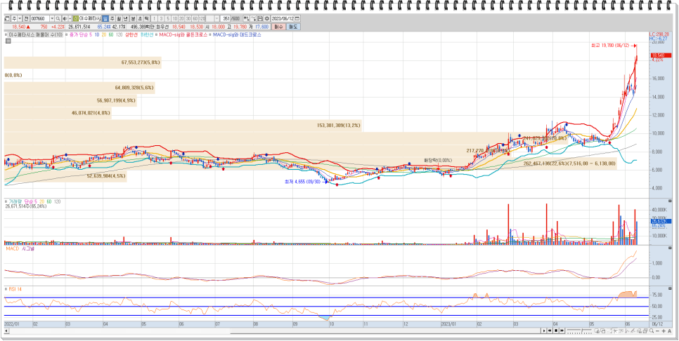Screen dimensions: 679x341
Task: Click the stock code field 007660
Action: pyautogui.click(x=40, y=18)
